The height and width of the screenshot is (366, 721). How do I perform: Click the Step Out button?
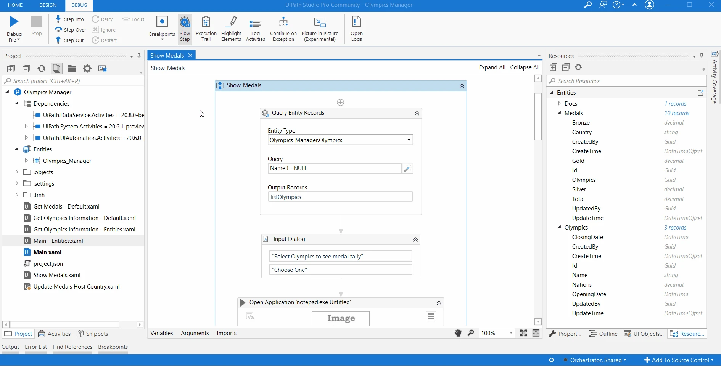(x=70, y=40)
